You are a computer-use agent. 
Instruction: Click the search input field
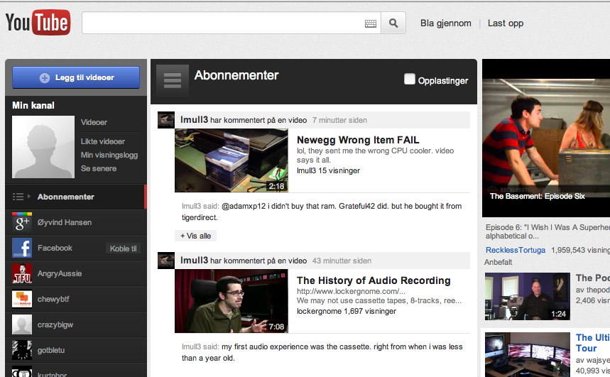tap(231, 23)
